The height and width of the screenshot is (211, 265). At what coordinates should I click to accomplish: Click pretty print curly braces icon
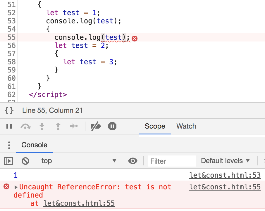(9, 110)
